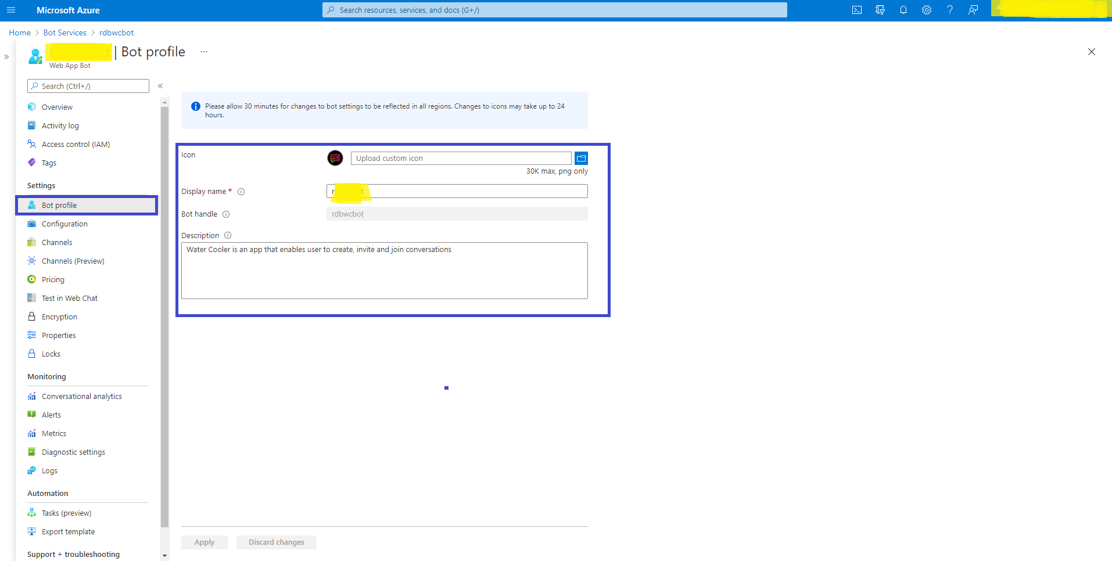Click the Encryption lock icon
The image size is (1112, 561).
click(32, 317)
